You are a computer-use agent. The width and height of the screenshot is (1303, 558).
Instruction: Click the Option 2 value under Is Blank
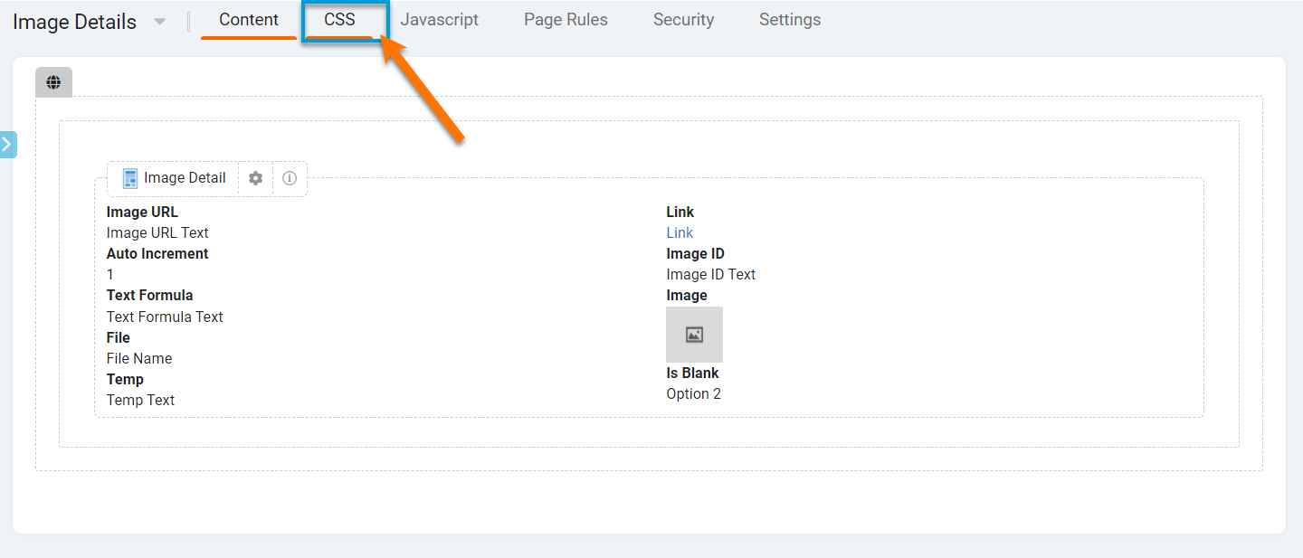click(693, 394)
